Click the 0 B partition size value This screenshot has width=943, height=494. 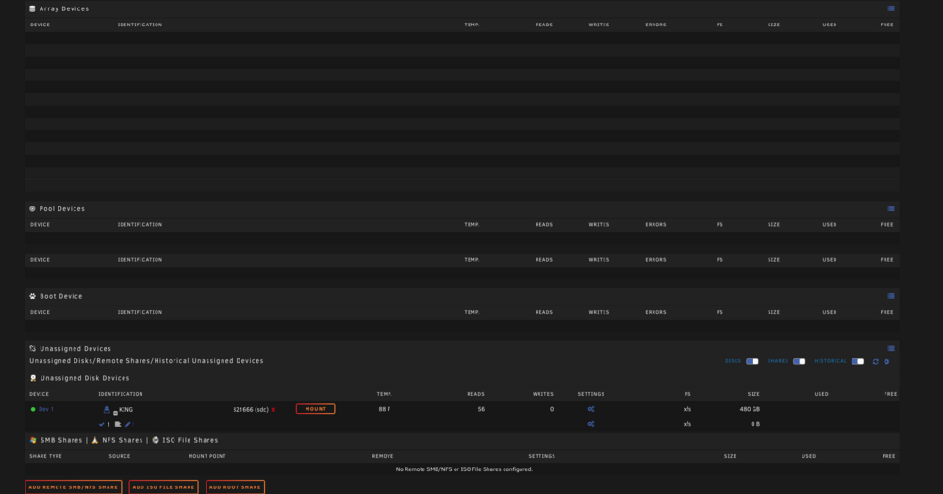point(755,424)
